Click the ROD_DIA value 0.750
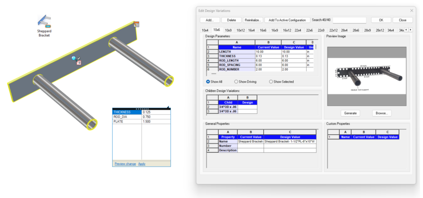 156,117
